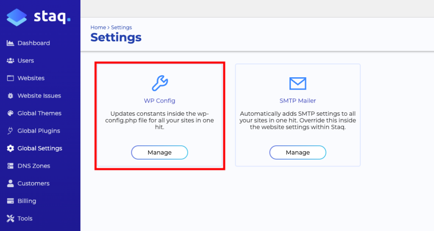
Task: Click the Global Settings gear icon
Action: (x=11, y=149)
